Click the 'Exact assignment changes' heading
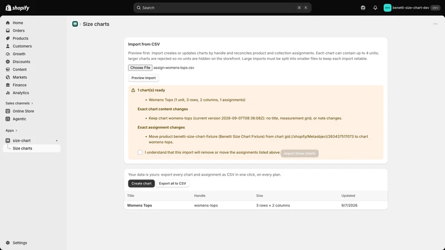The height and width of the screenshot is (250, 445). tap(161, 127)
